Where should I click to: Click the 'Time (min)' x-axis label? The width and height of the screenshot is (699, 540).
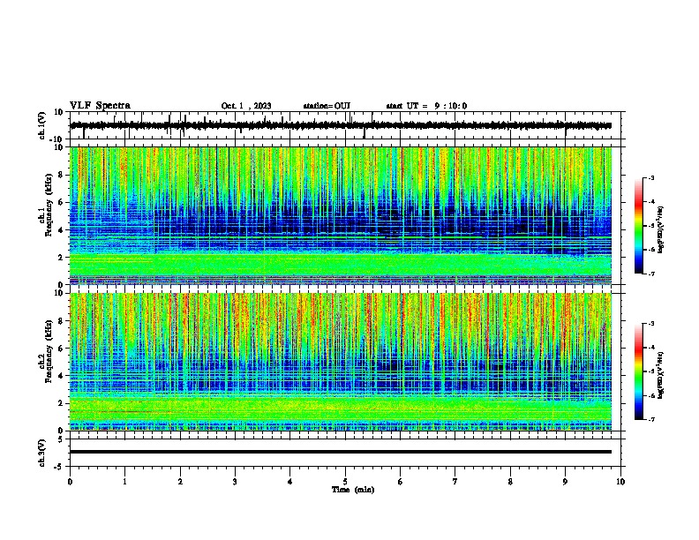(353, 490)
